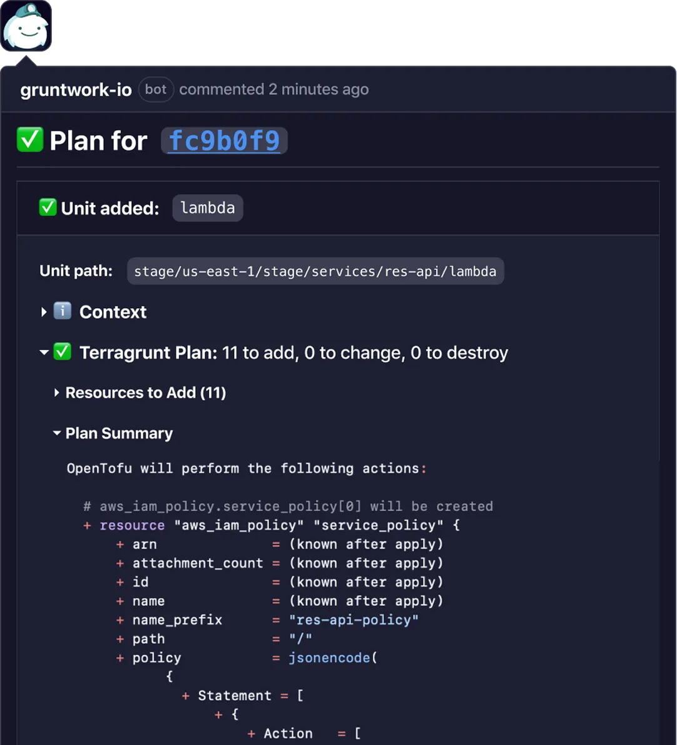The width and height of the screenshot is (677, 745).
Task: Open gruntwork-io author profile link
Action: pyautogui.click(x=76, y=89)
